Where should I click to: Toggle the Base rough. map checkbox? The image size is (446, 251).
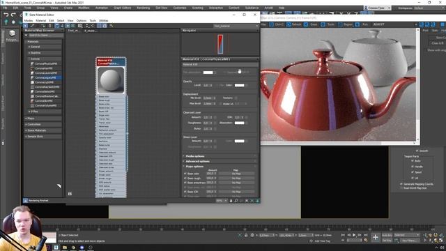[x=185, y=178]
